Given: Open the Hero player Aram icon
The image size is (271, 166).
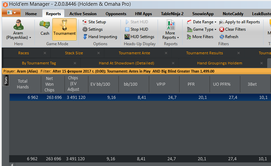Looking at the screenshot, I should (18, 25).
